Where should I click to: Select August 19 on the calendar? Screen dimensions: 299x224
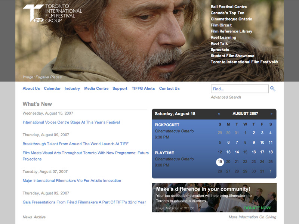tap(220, 162)
